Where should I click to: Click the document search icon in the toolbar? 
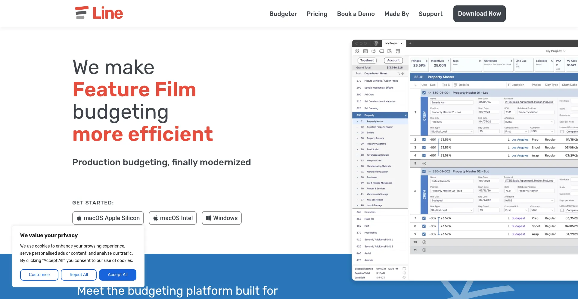[x=390, y=51]
